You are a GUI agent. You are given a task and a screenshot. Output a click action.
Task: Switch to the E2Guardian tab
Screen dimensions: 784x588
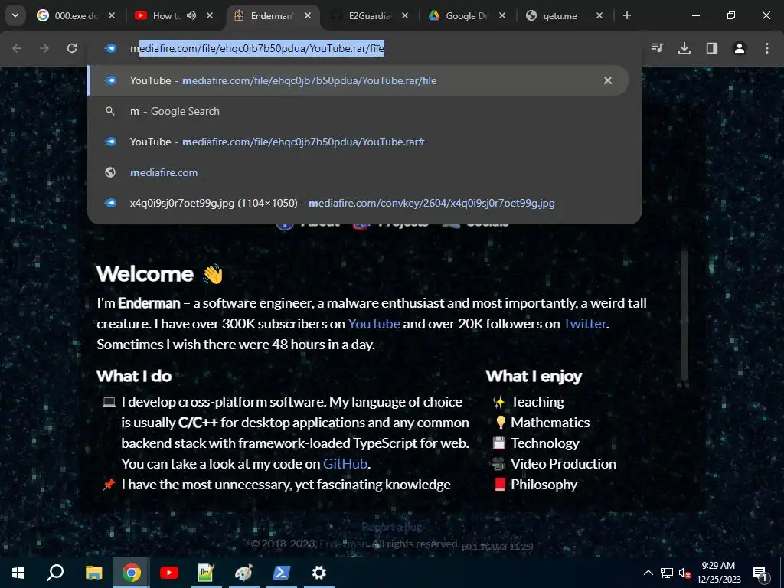click(x=369, y=16)
